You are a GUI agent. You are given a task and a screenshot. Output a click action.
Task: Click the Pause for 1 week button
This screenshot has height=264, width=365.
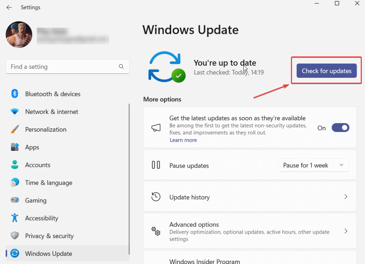pos(305,165)
